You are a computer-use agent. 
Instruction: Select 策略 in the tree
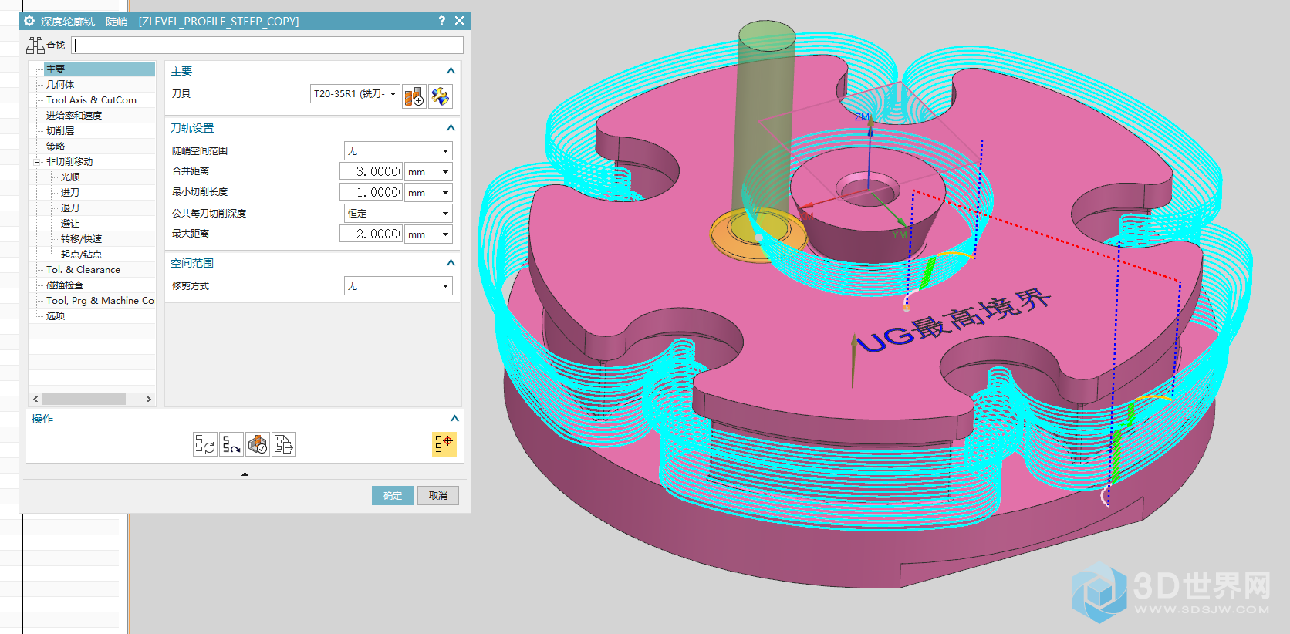pyautogui.click(x=56, y=147)
